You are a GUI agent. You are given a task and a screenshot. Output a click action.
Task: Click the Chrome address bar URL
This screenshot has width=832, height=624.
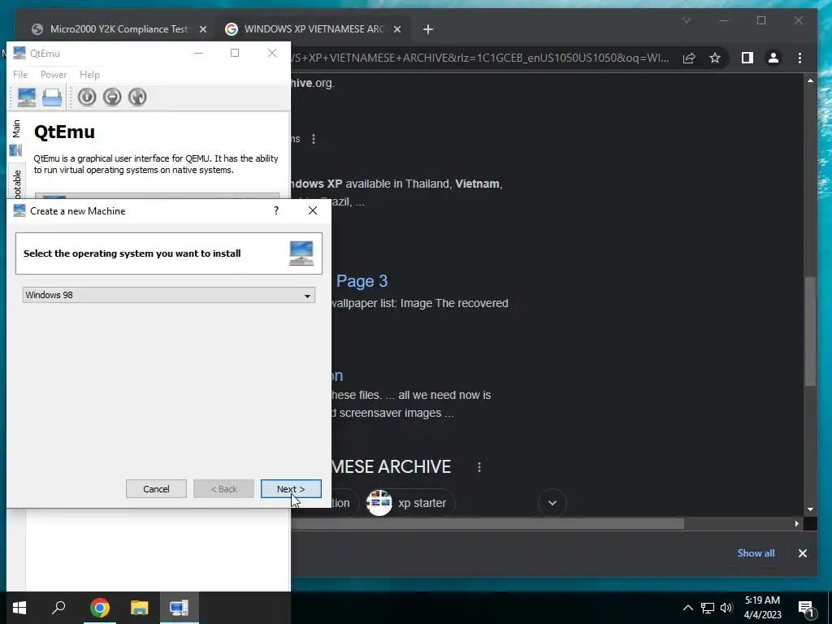coord(480,58)
